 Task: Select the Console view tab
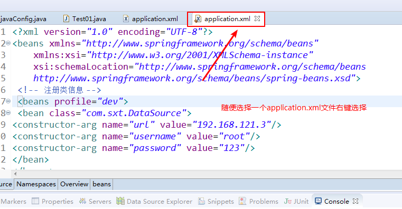336,201
